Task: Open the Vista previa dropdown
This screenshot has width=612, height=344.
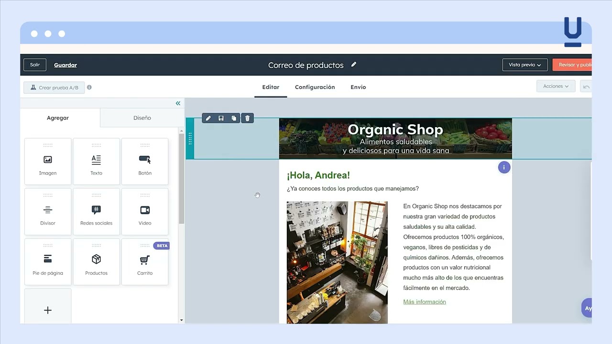Action: point(525,64)
